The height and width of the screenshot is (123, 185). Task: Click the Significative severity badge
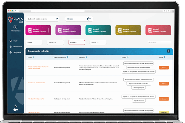pyautogui.click(x=164, y=112)
